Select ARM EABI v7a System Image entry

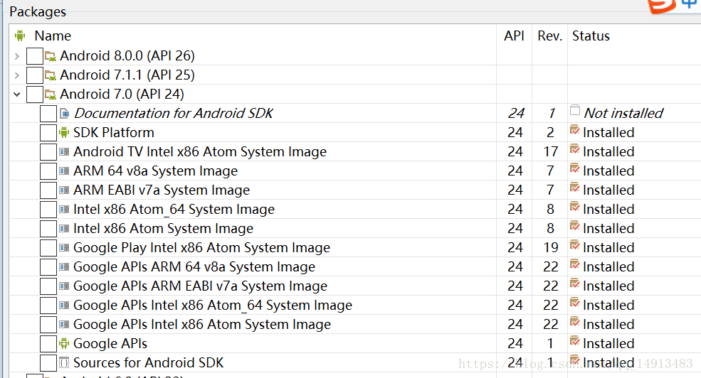pyautogui.click(x=162, y=190)
